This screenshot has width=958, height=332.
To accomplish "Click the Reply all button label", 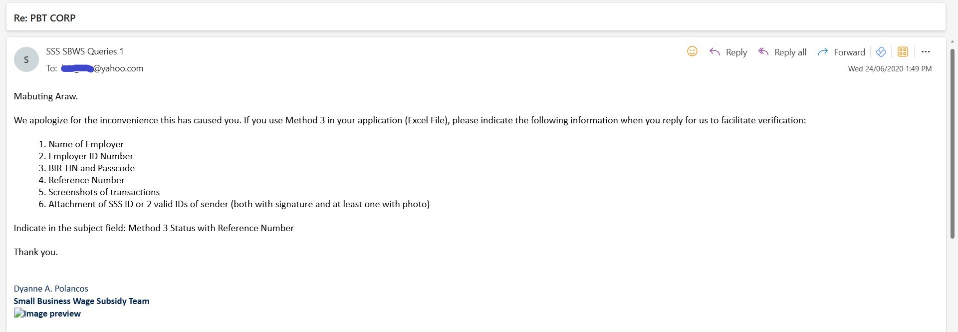I will pos(790,52).
